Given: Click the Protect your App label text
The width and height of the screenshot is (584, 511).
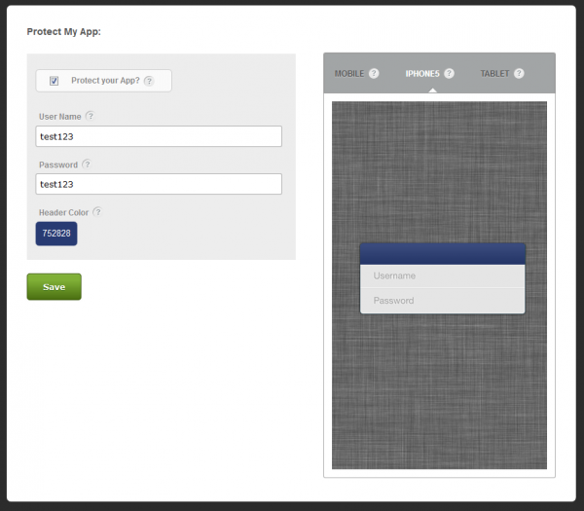Looking at the screenshot, I should pos(105,81).
